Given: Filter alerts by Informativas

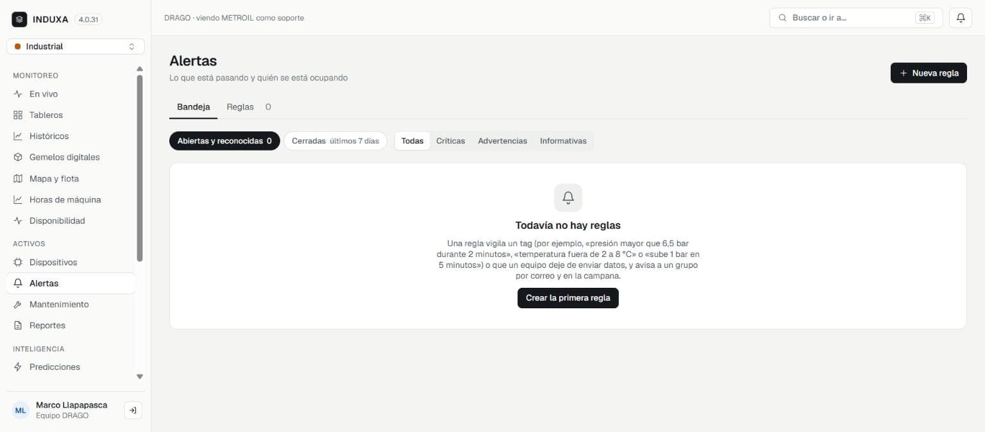Looking at the screenshot, I should 563,141.
